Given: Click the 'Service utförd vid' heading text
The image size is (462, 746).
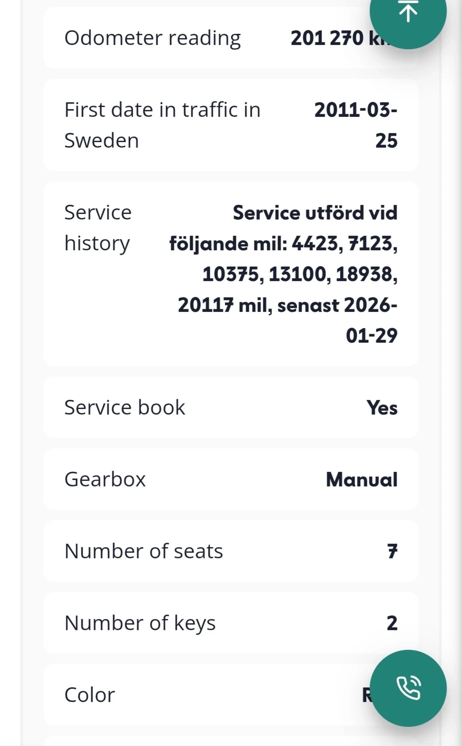Looking at the screenshot, I should pos(315,213).
